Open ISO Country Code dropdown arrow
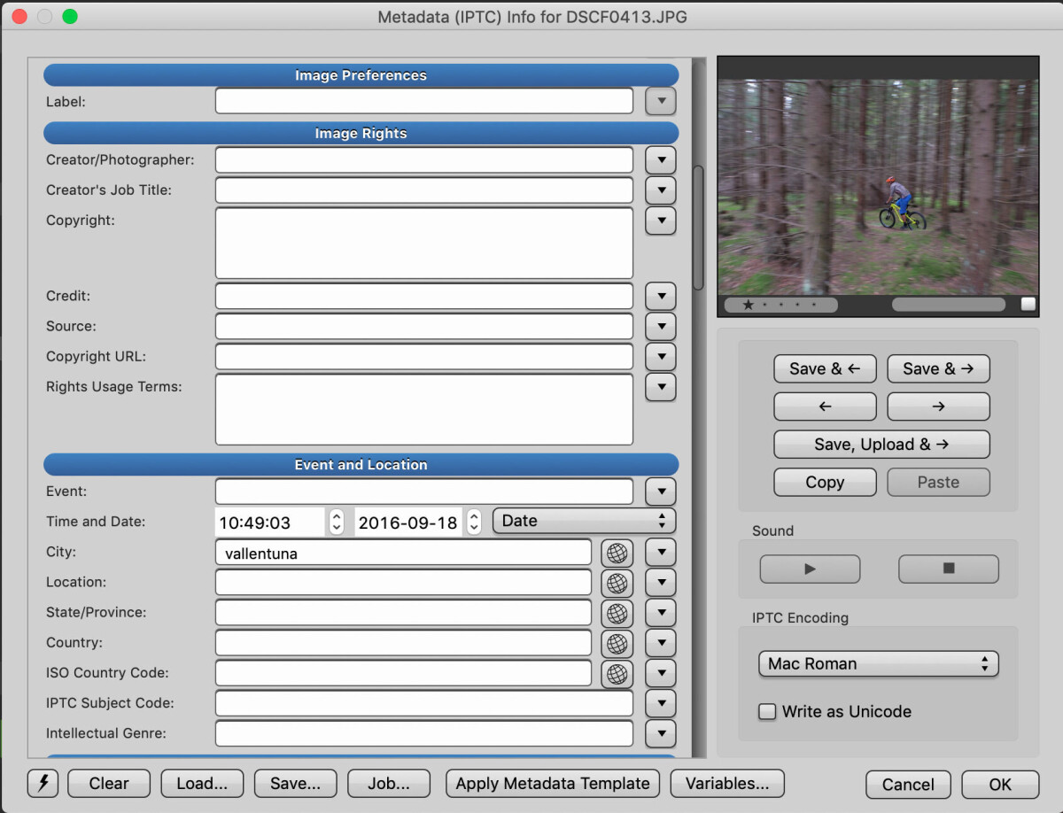Image resolution: width=1063 pixels, height=813 pixels. [661, 674]
